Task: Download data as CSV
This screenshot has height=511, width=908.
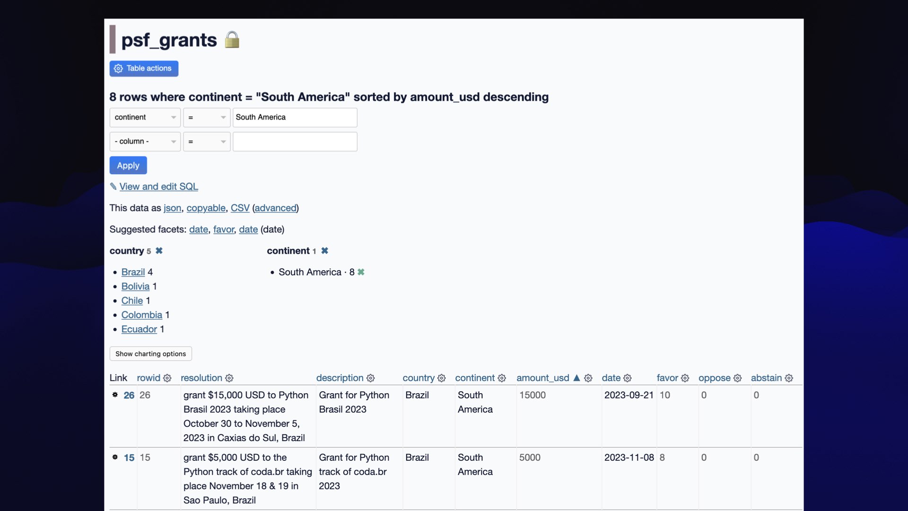Action: [x=239, y=208]
